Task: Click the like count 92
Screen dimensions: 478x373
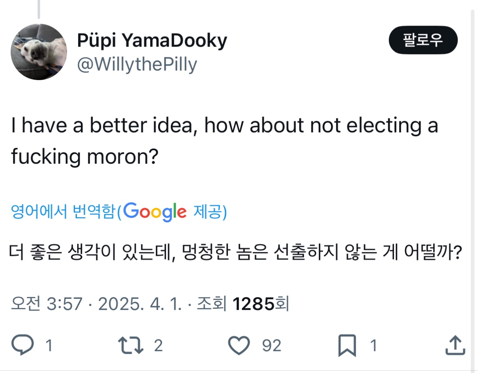Action: tap(272, 346)
